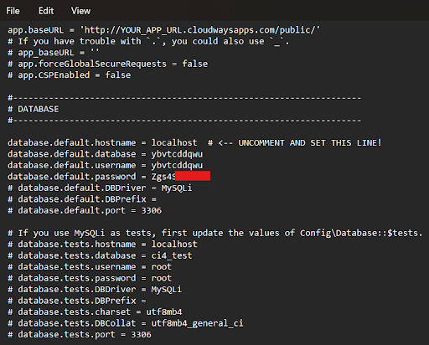The width and height of the screenshot is (429, 345).
Task: Click the UNCOMMENT AND SET THIS LINE comment
Action: (309, 143)
